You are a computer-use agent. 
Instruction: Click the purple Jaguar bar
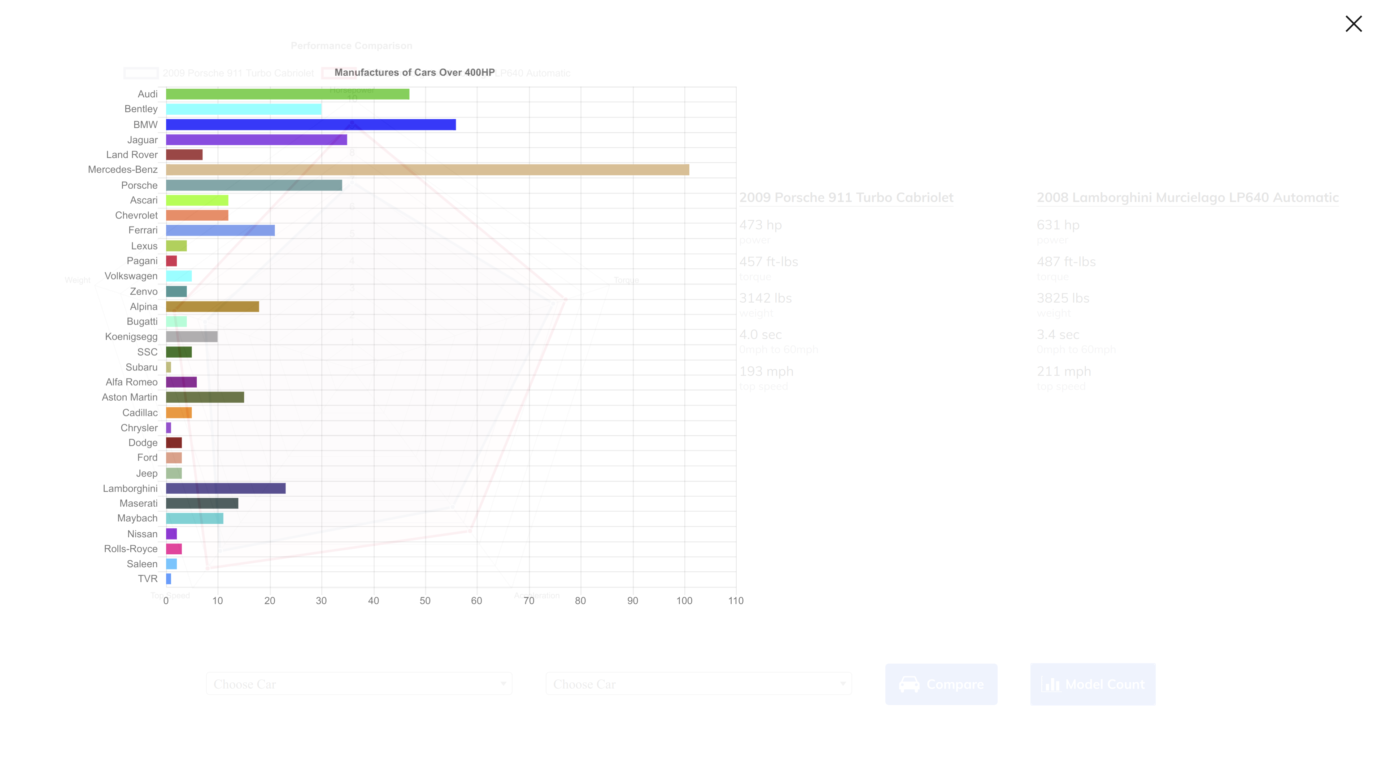pyautogui.click(x=256, y=140)
